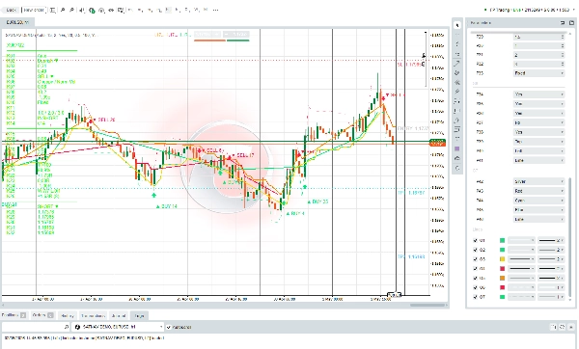Toggle the line 03 checkbox
This screenshot has height=349, width=579.
475,259
